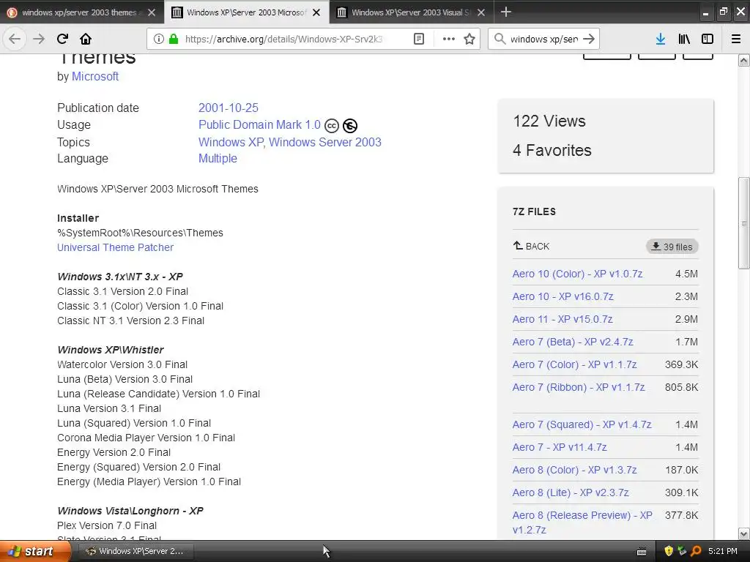Close the windows xp/server 2003 themes tab

[152, 12]
